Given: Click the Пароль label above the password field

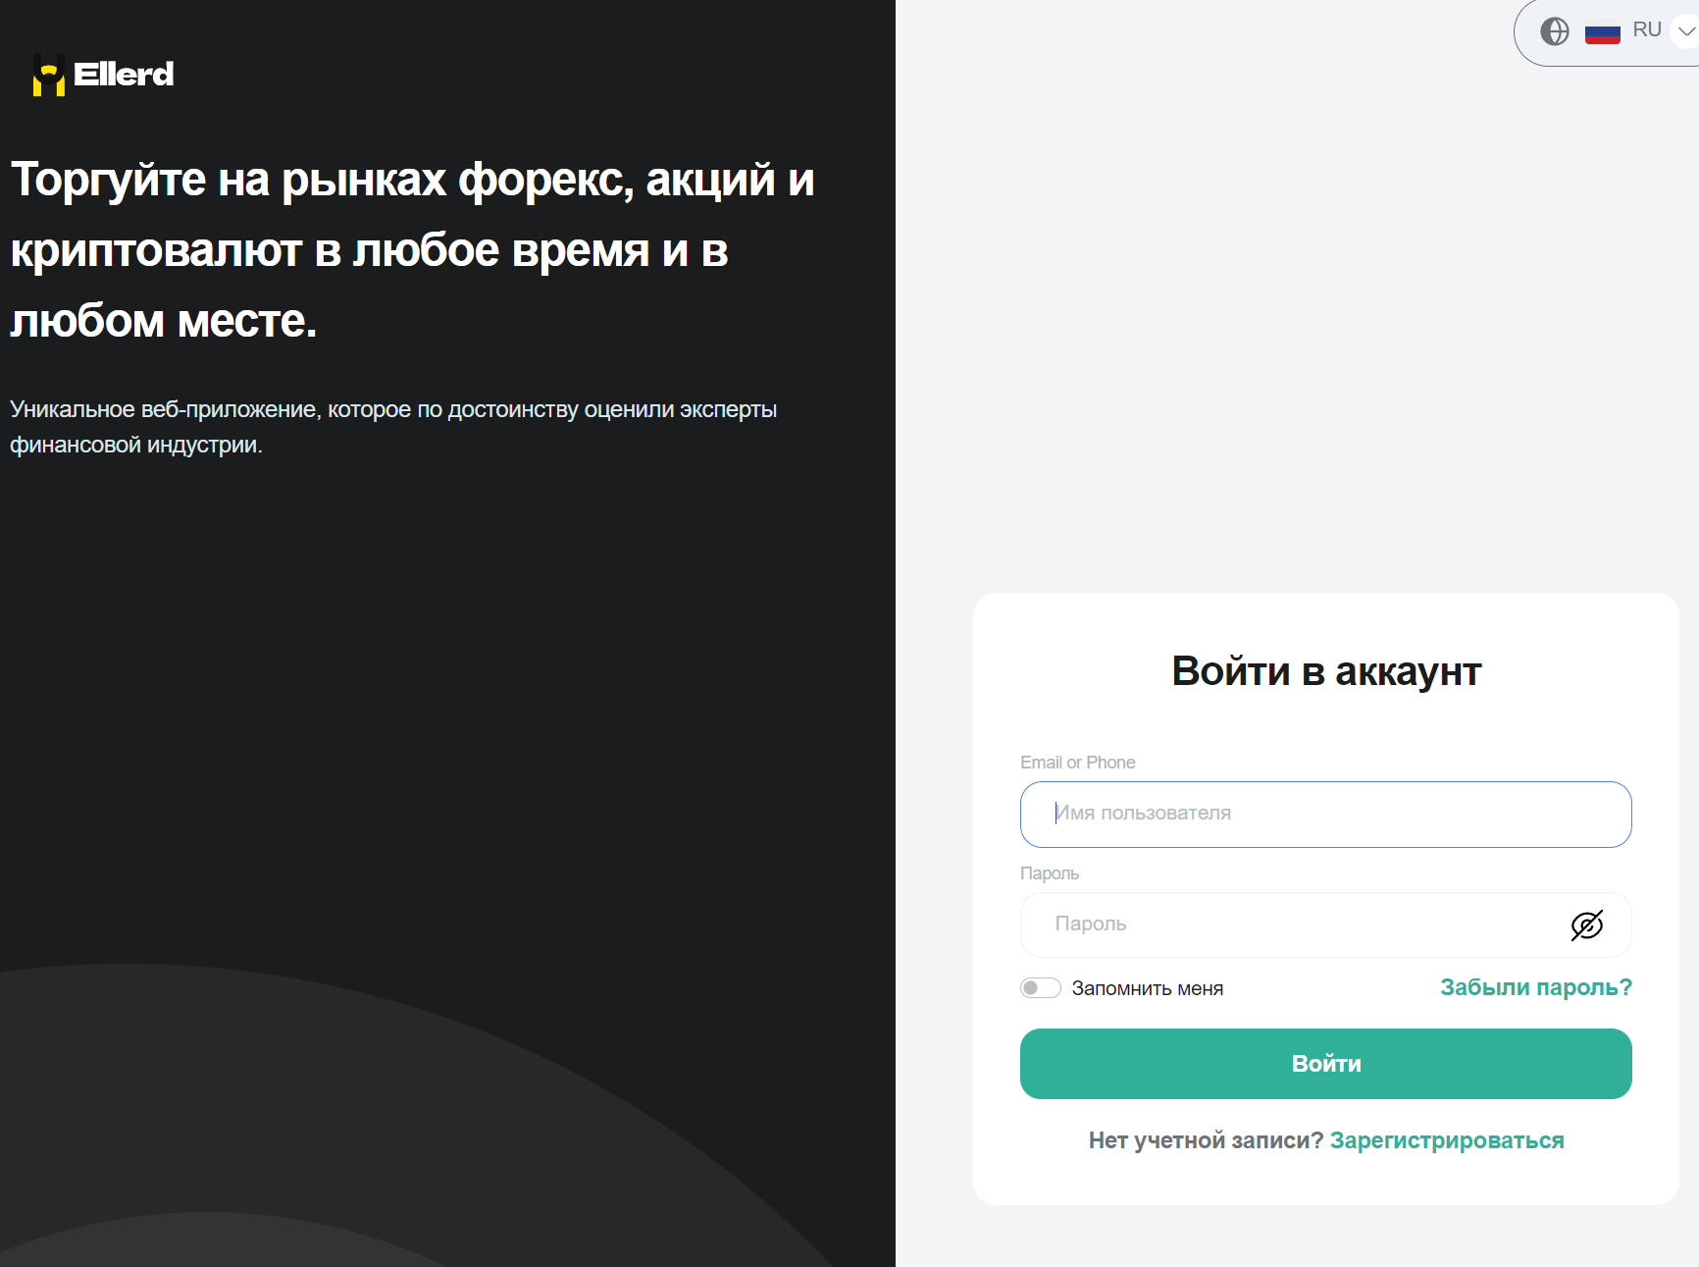Looking at the screenshot, I should (x=1049, y=873).
